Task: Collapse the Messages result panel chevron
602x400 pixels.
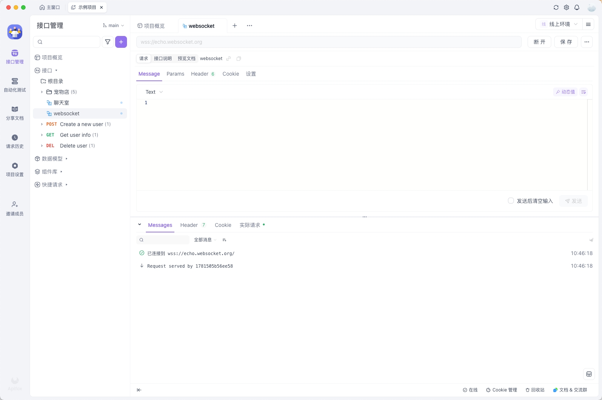Action: (x=140, y=225)
